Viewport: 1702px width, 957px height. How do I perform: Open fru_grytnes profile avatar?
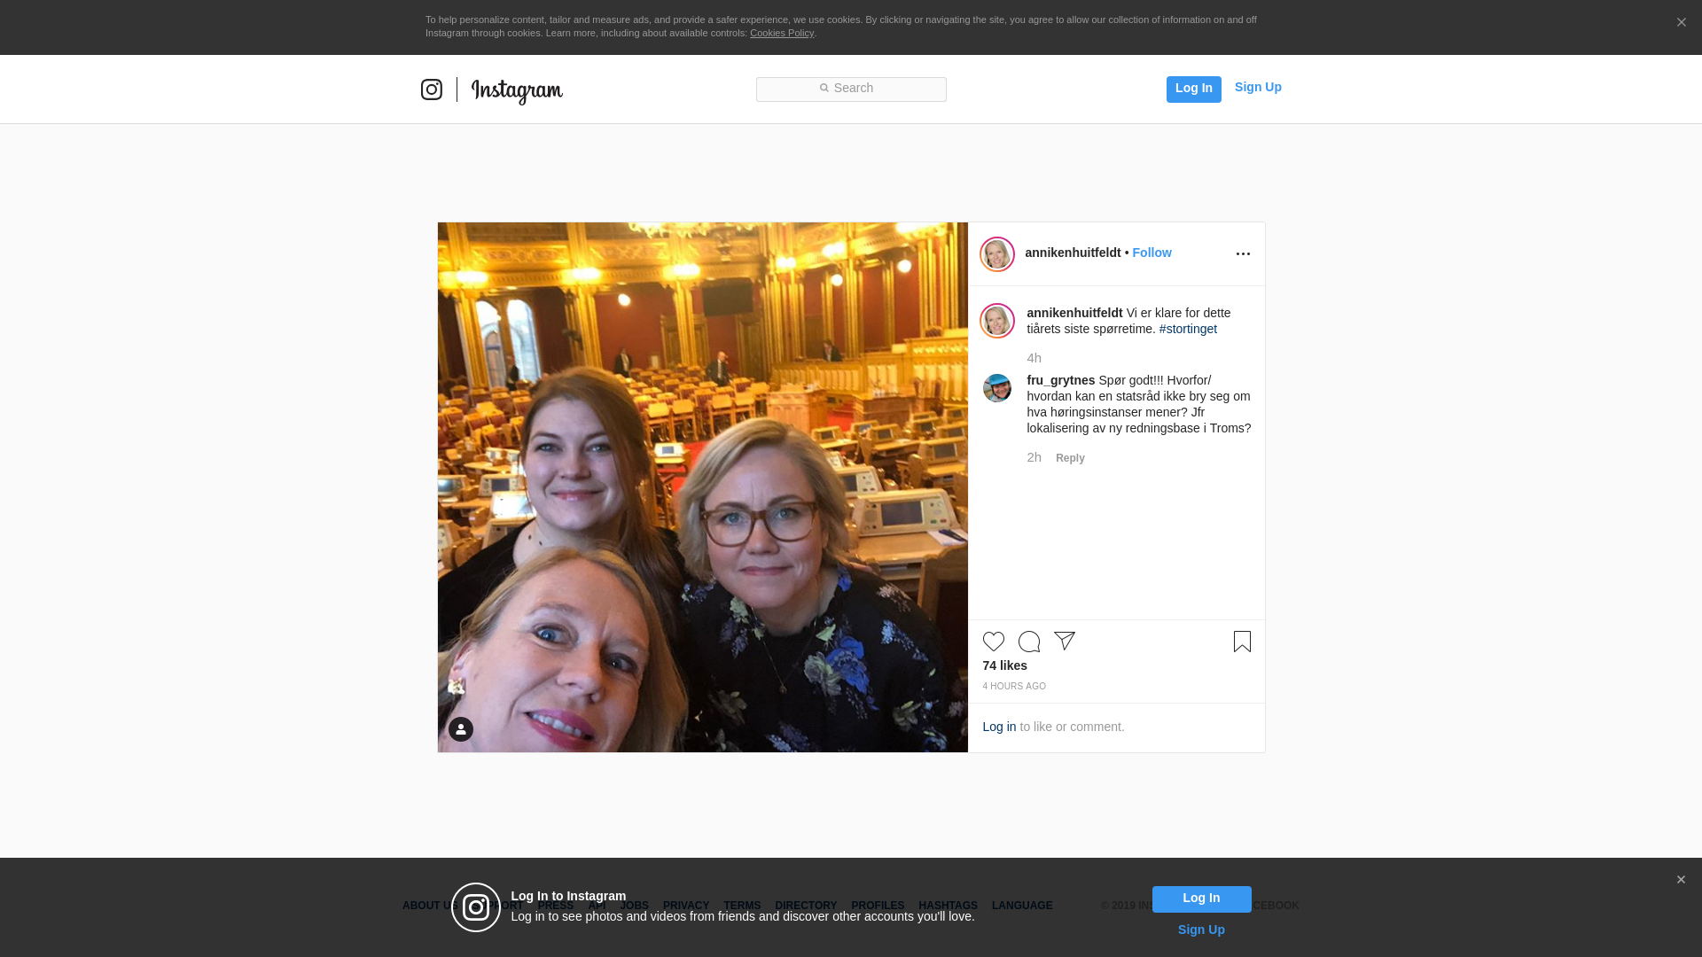(x=997, y=388)
